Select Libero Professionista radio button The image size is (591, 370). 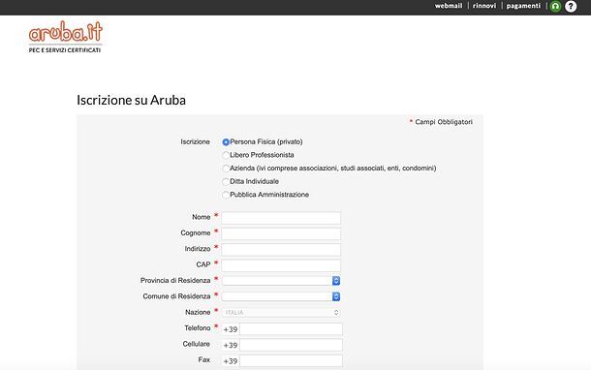tap(226, 155)
